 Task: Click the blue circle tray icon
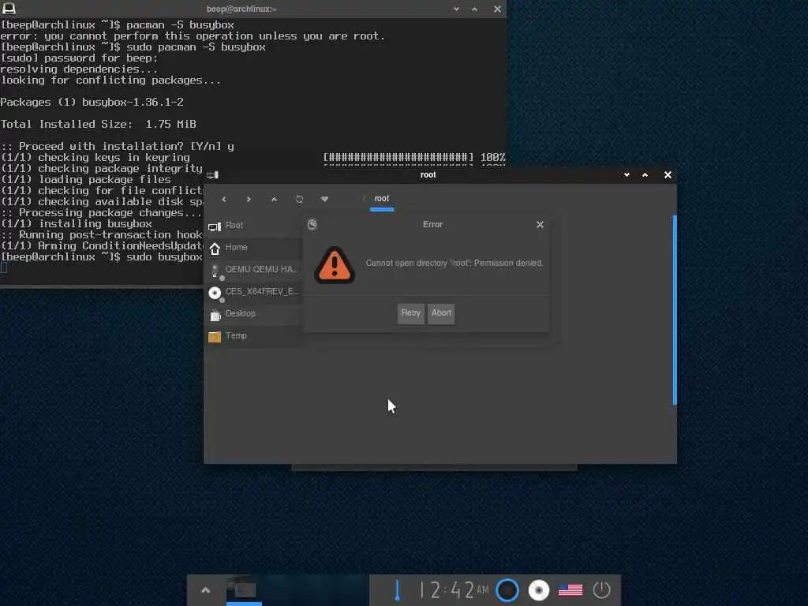[507, 590]
